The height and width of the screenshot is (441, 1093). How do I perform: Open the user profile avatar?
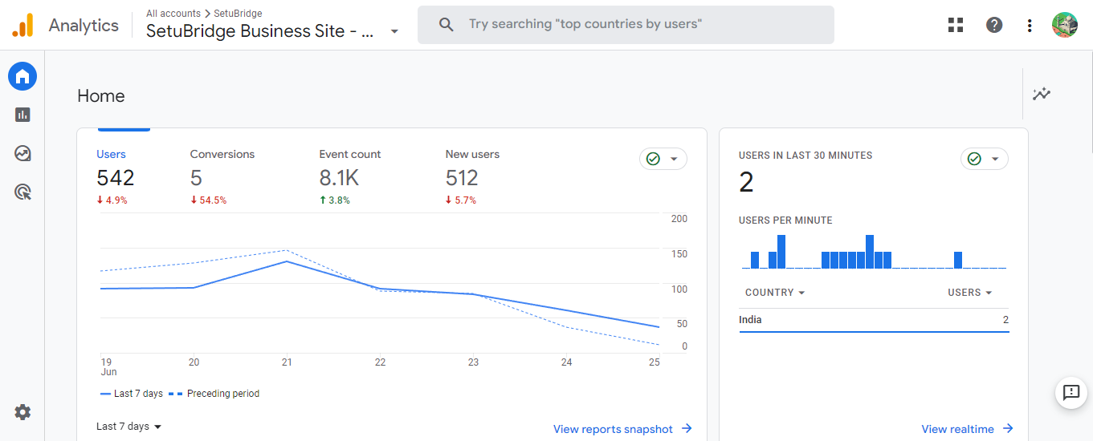[1065, 25]
